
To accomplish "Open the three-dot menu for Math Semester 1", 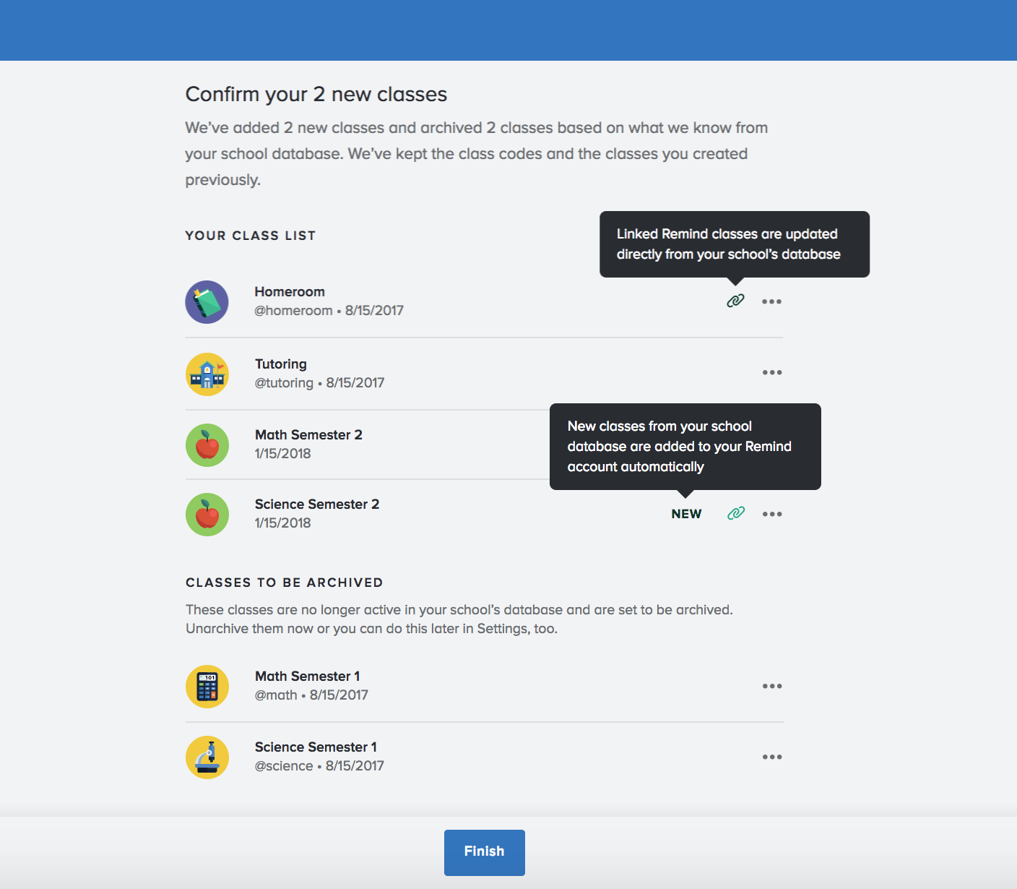I will (772, 686).
